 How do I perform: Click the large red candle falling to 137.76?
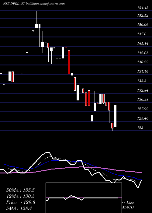69,62
